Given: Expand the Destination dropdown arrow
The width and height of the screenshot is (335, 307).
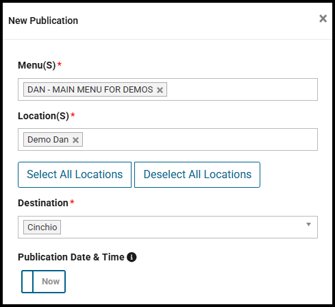Looking at the screenshot, I should coord(308,224).
